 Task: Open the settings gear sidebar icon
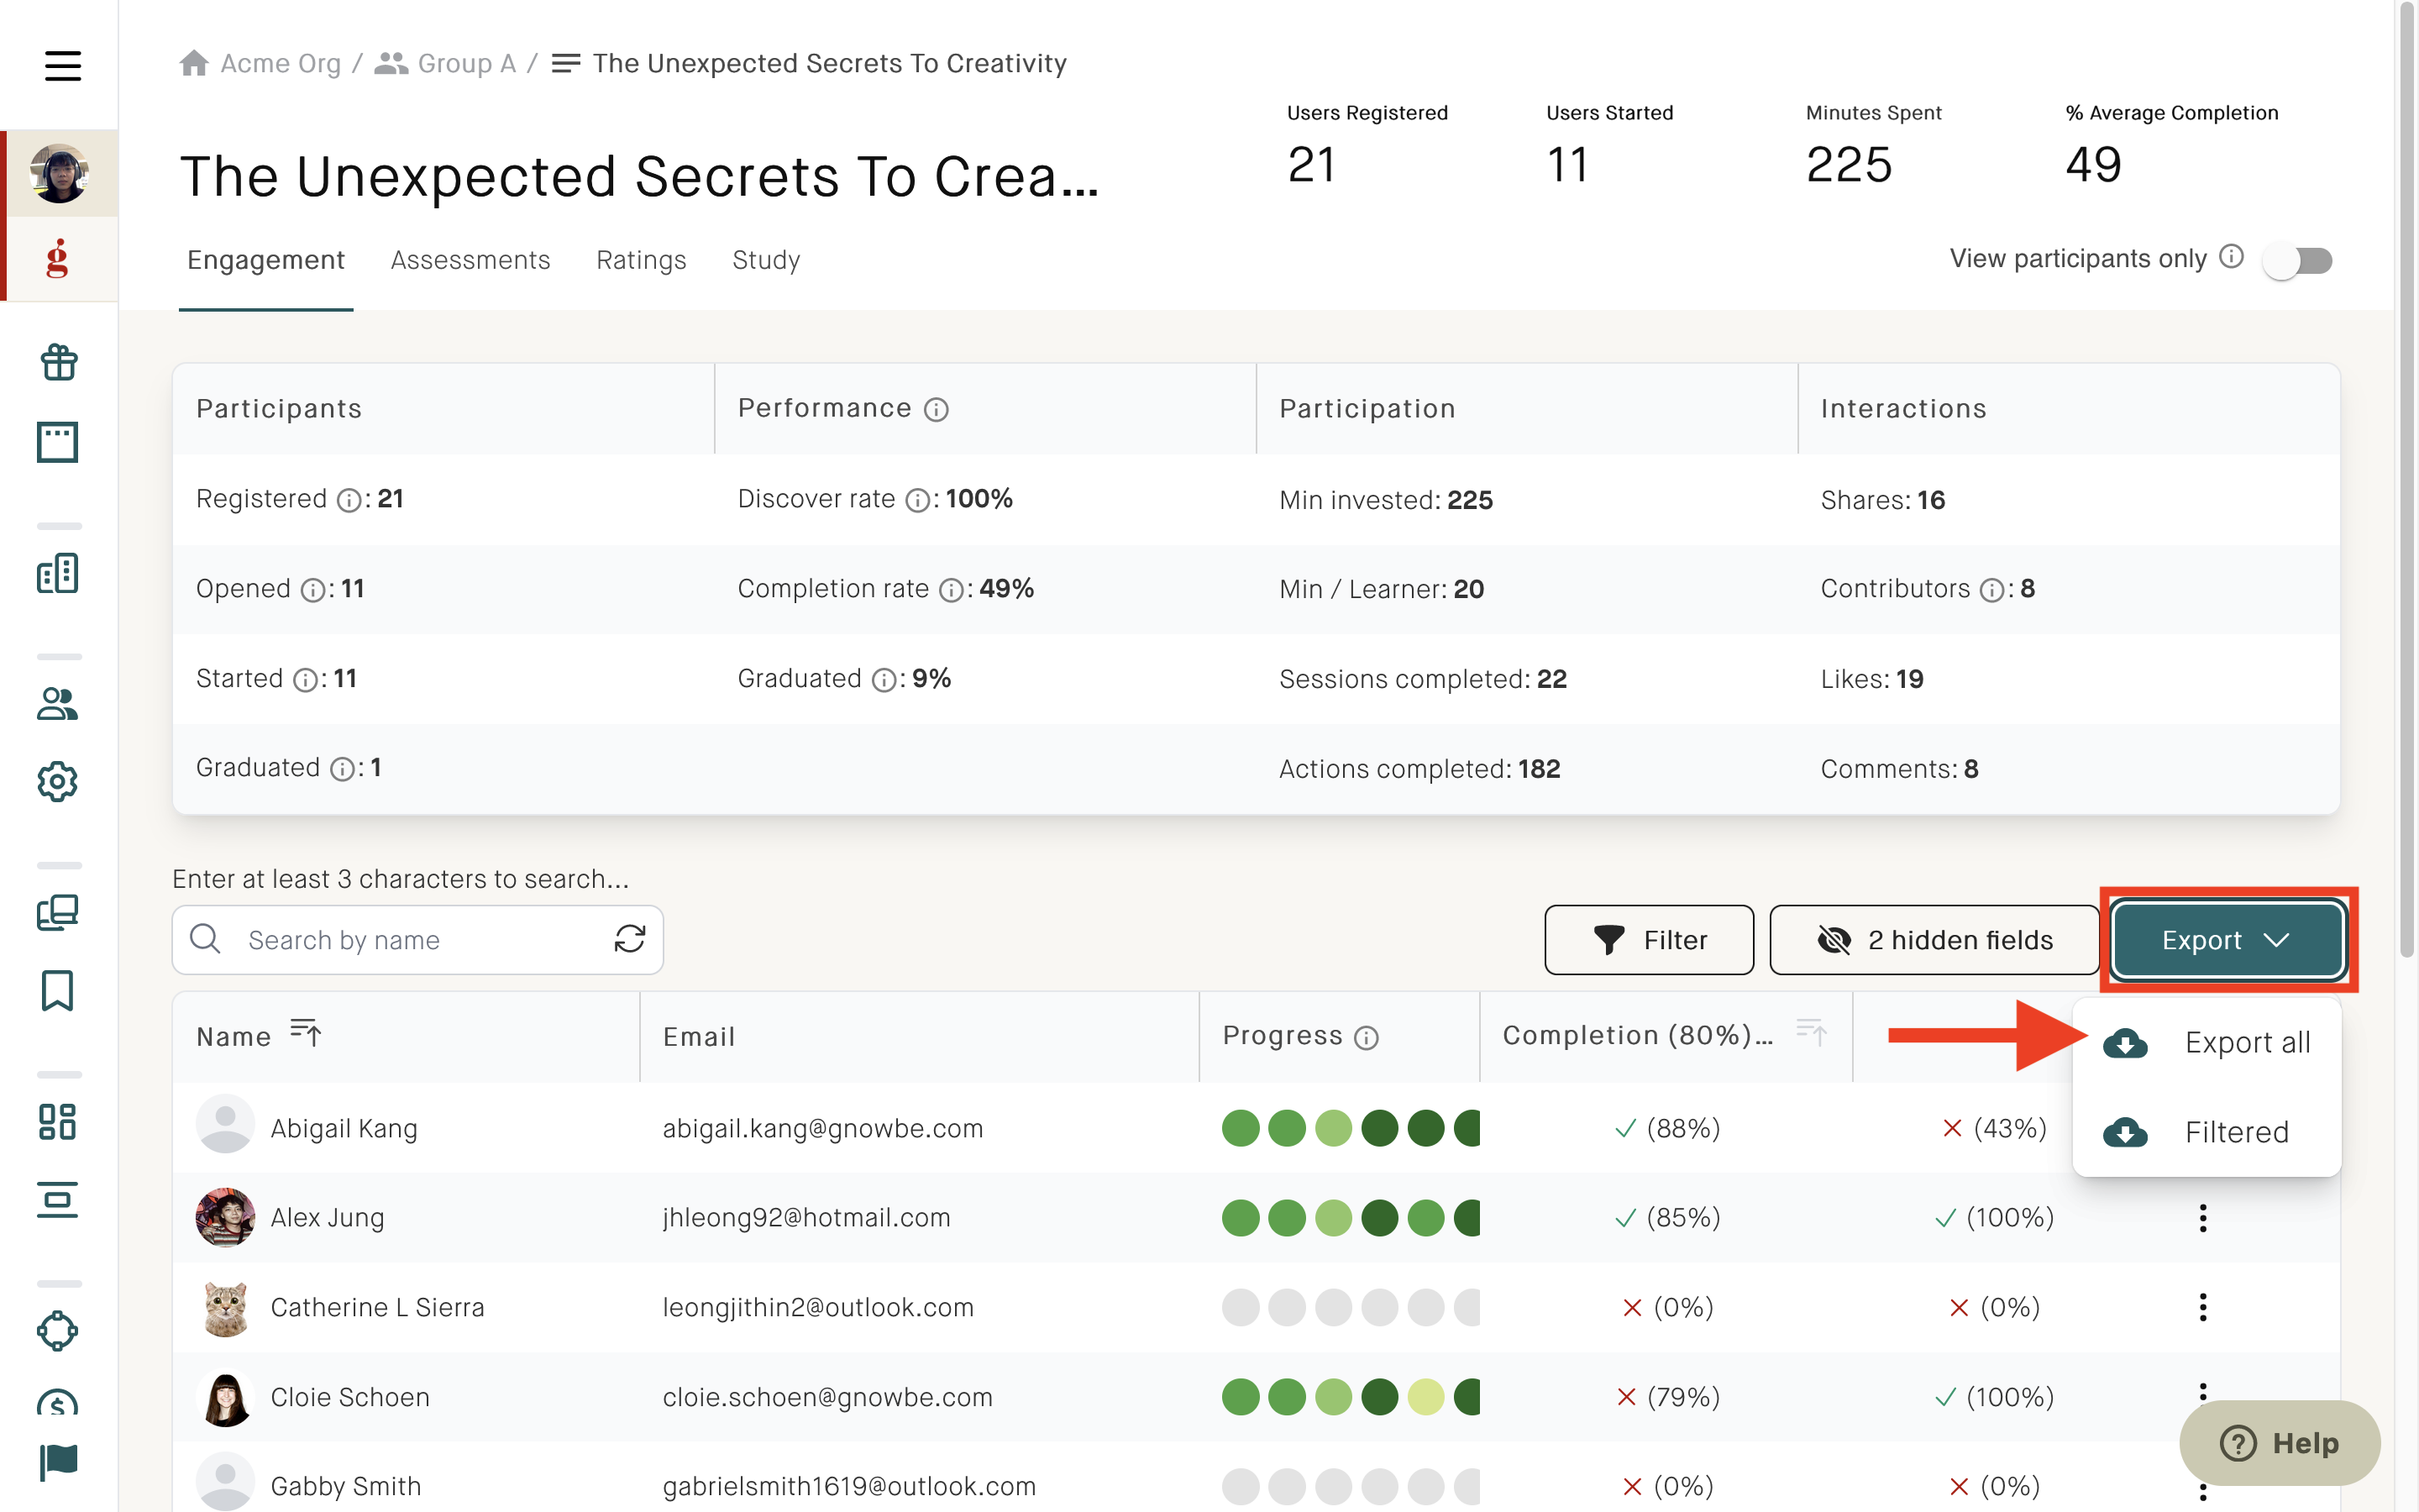58,782
